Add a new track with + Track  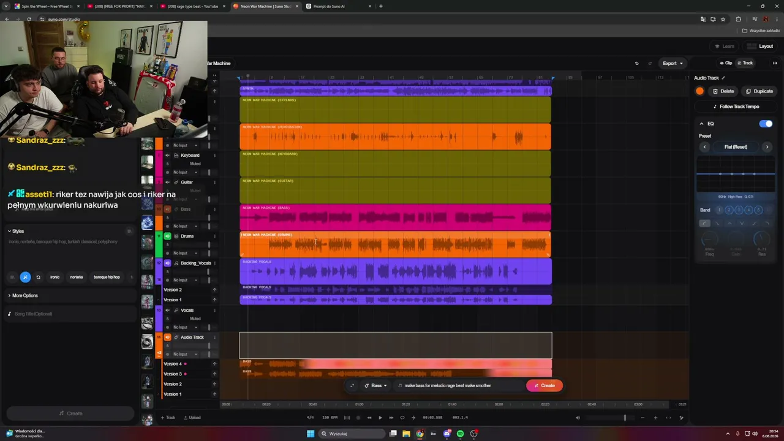168,418
